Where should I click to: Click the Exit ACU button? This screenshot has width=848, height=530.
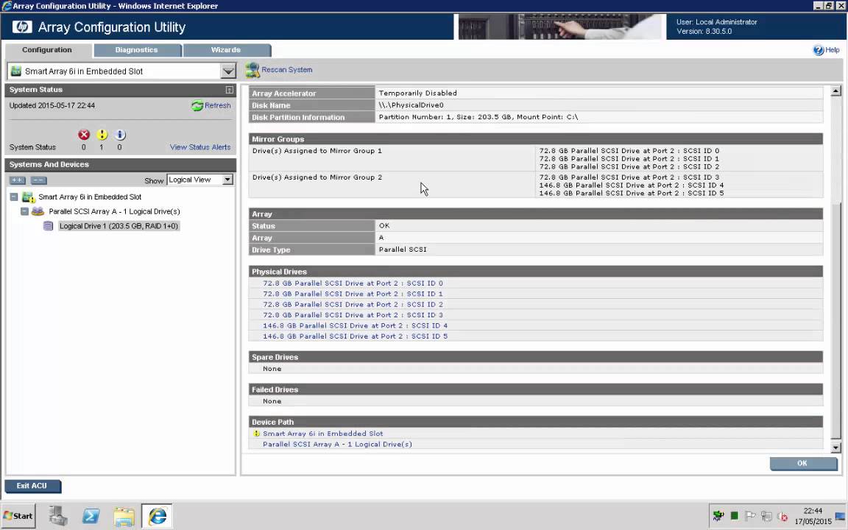coord(32,486)
